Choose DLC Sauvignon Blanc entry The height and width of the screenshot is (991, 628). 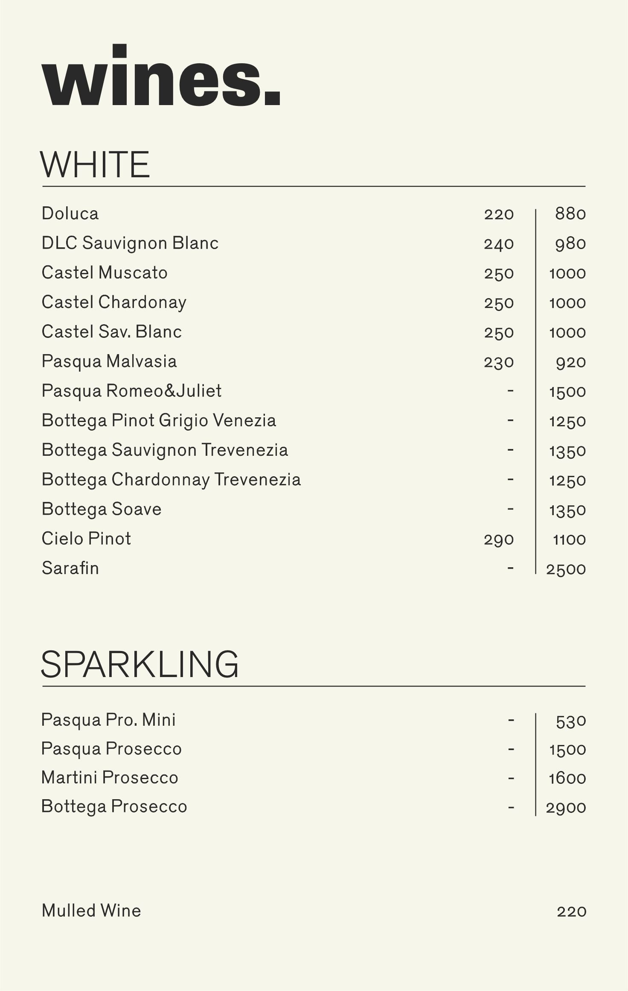click(130, 243)
